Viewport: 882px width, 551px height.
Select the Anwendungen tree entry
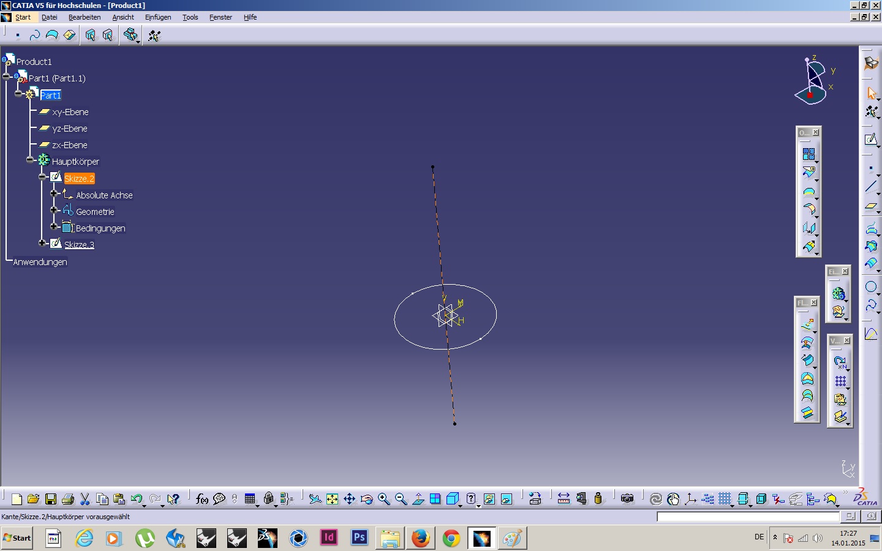click(x=40, y=262)
